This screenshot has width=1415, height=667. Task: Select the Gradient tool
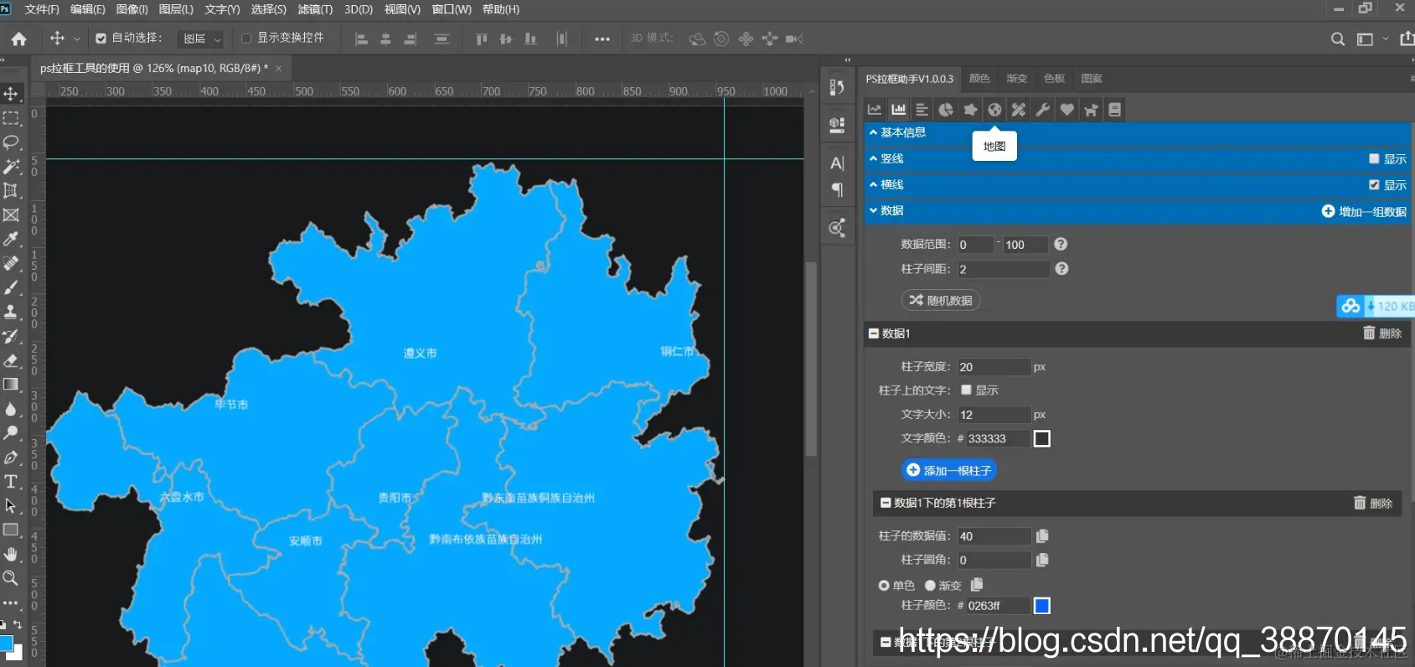[x=11, y=385]
